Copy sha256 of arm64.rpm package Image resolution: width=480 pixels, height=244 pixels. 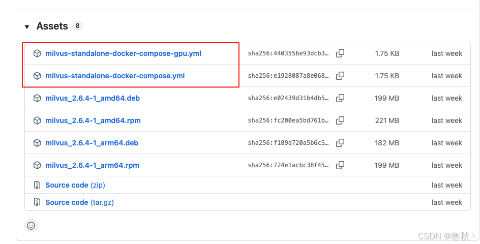coord(340,165)
